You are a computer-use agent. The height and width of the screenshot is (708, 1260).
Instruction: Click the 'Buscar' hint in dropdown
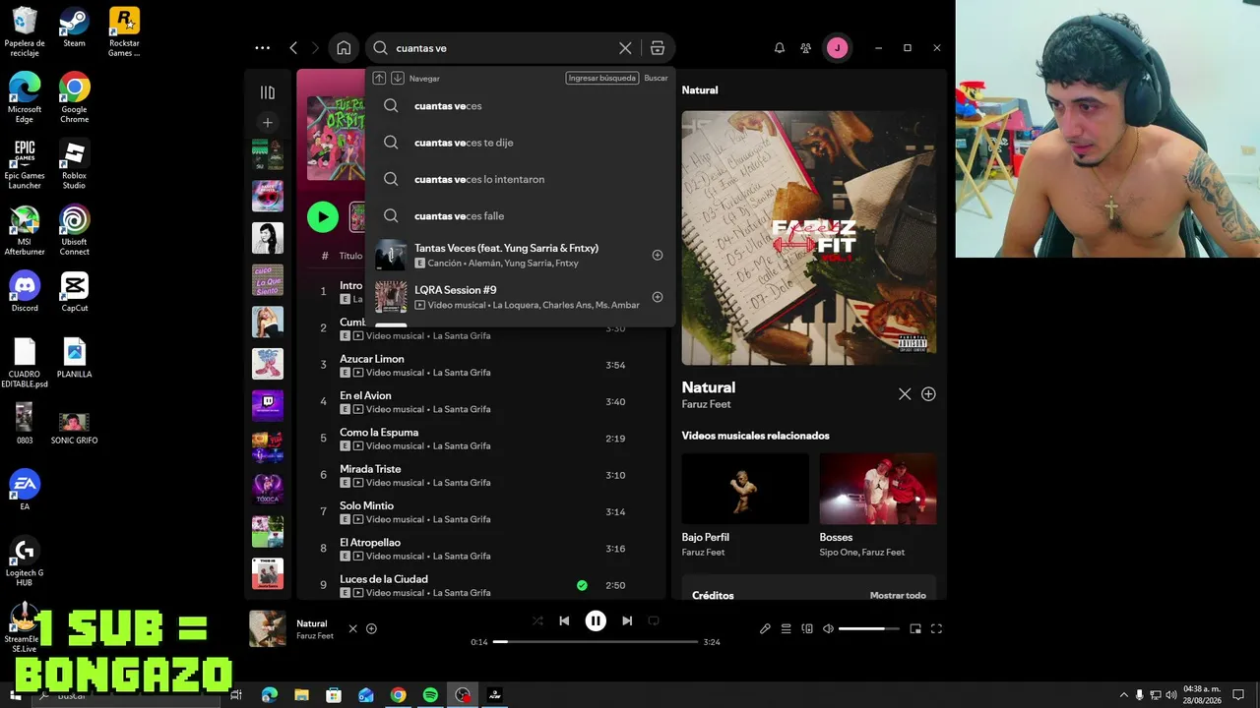point(656,78)
